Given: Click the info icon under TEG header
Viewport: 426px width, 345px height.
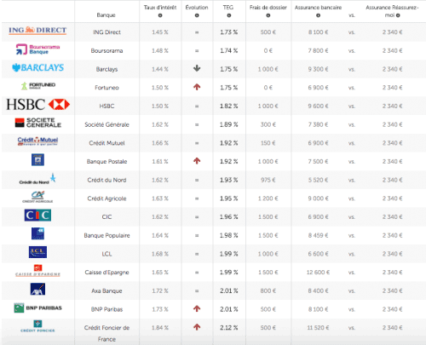Looking at the screenshot, I should pyautogui.click(x=229, y=15).
